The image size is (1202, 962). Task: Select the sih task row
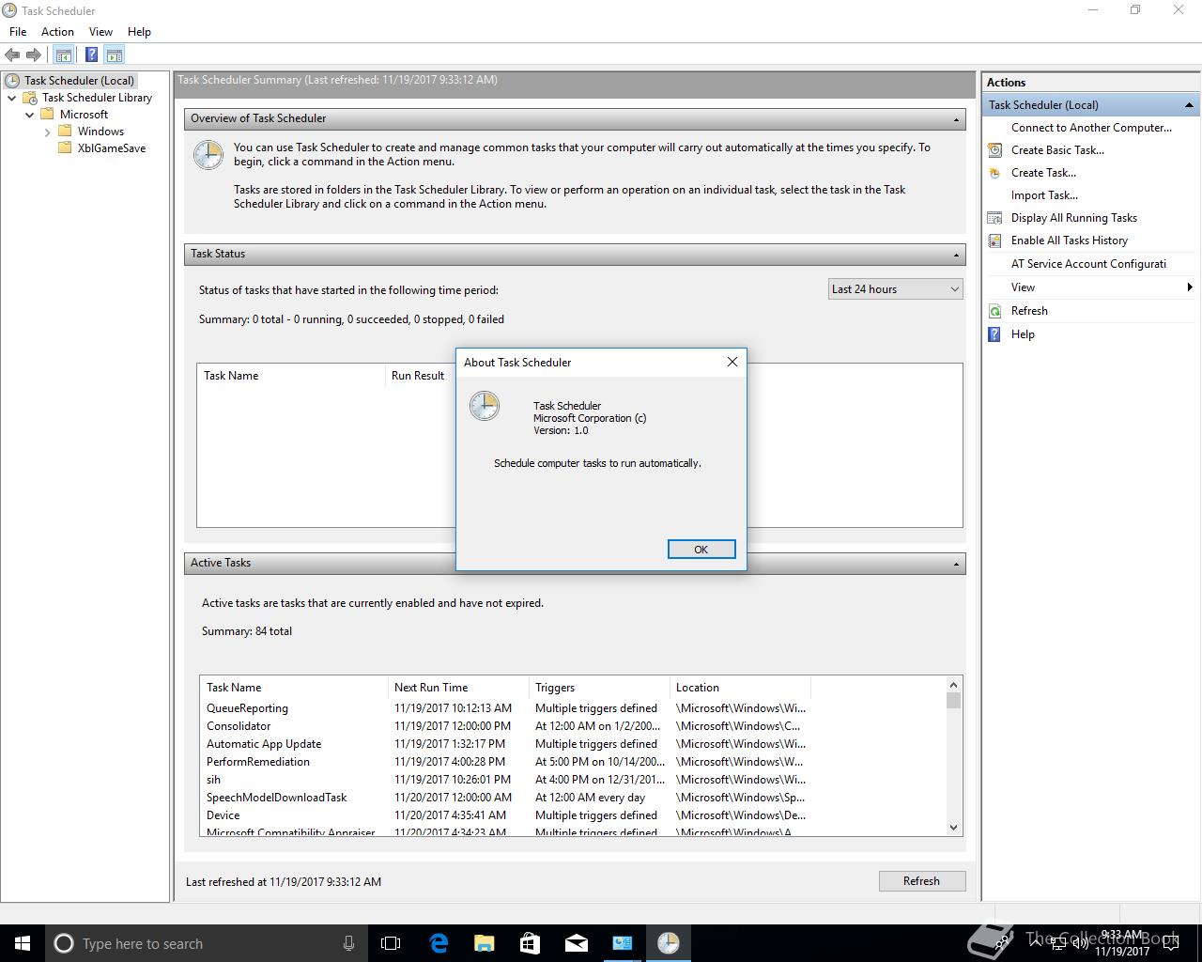[505, 780]
